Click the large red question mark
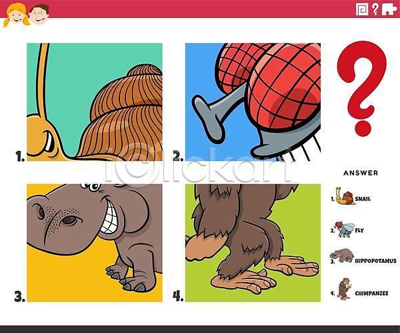Screen dimensions: 400x333 (362, 88)
